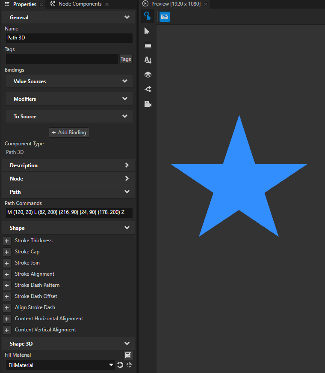Click the grid layout tool icon
The width and height of the screenshot is (325, 373).
(148, 45)
